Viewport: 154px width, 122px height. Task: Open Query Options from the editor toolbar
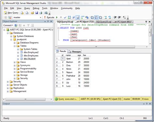click(x=73, y=17)
